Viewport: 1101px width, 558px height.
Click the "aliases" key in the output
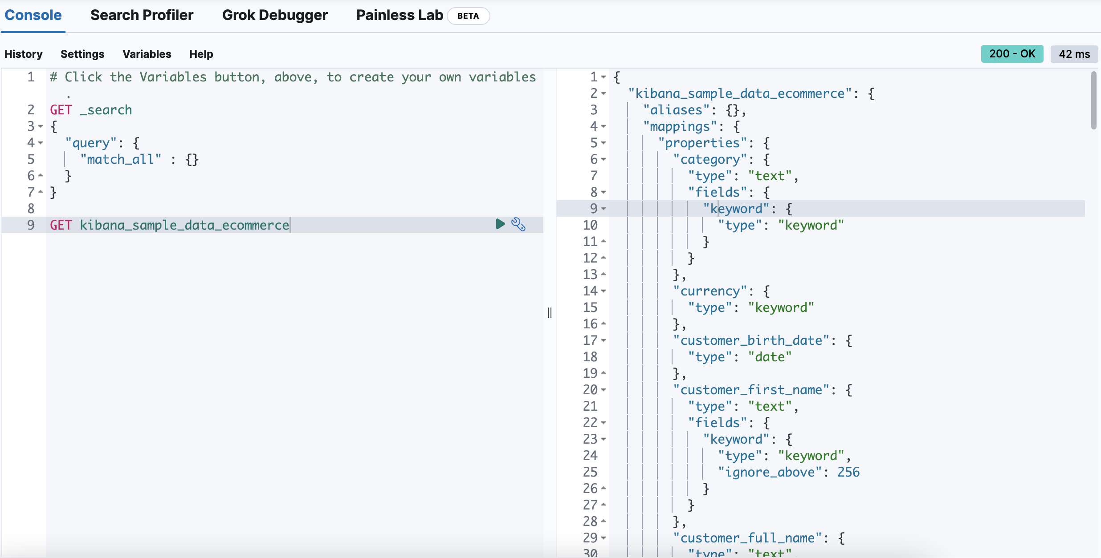[676, 110]
